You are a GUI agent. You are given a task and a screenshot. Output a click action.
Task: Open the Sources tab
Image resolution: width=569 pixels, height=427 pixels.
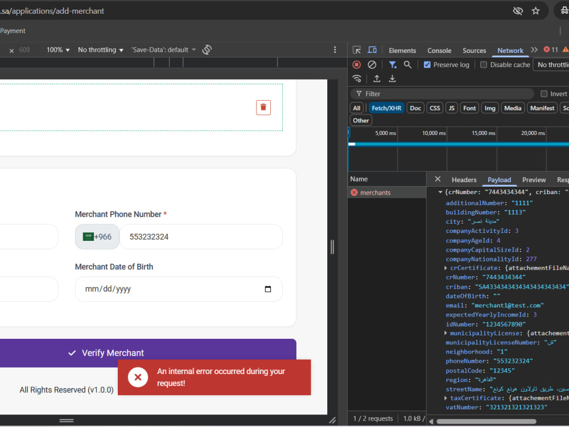[x=474, y=51]
